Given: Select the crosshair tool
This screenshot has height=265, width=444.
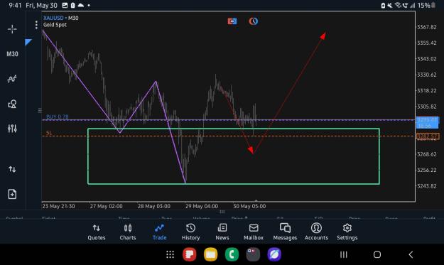Looking at the screenshot, I should (12, 29).
